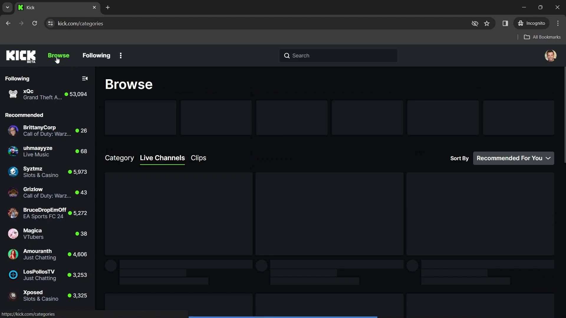Open Amouranth's avatar in Recommended list
This screenshot has width=566, height=318.
pyautogui.click(x=13, y=254)
